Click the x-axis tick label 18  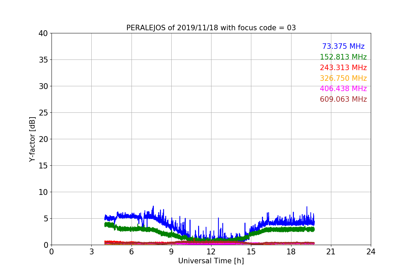point(291,252)
